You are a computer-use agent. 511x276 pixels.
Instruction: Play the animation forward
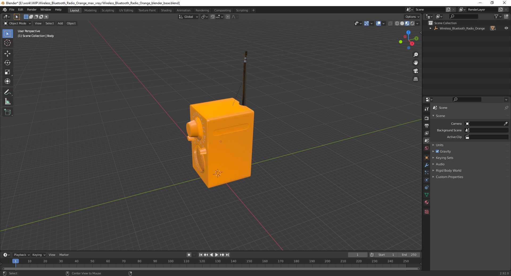(x=217, y=255)
